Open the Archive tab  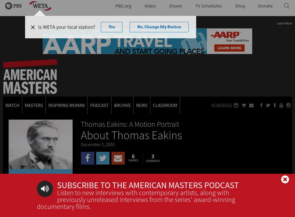[x=122, y=105]
